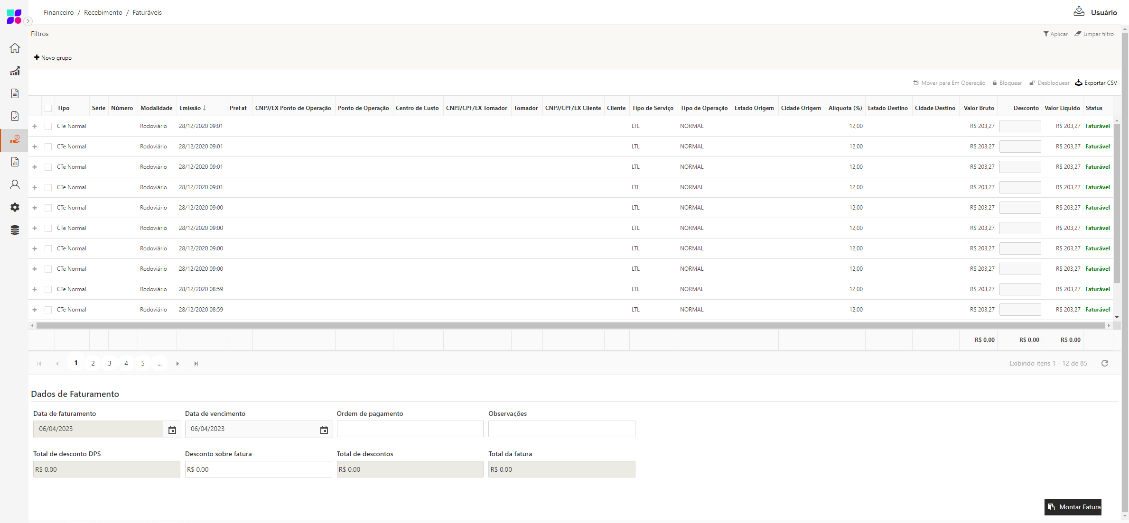Open the checked document sidebar icon

(15, 116)
